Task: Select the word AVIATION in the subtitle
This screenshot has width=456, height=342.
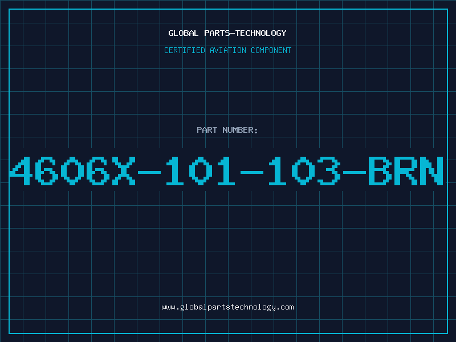Action: click(228, 50)
